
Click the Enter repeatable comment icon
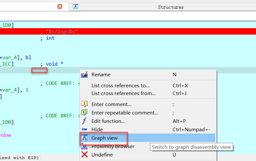84,113
